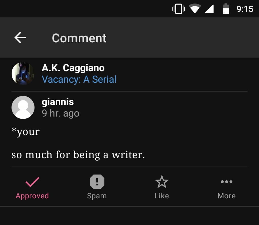Click the pink Approved checkmark icon
The image size is (259, 225).
(32, 182)
